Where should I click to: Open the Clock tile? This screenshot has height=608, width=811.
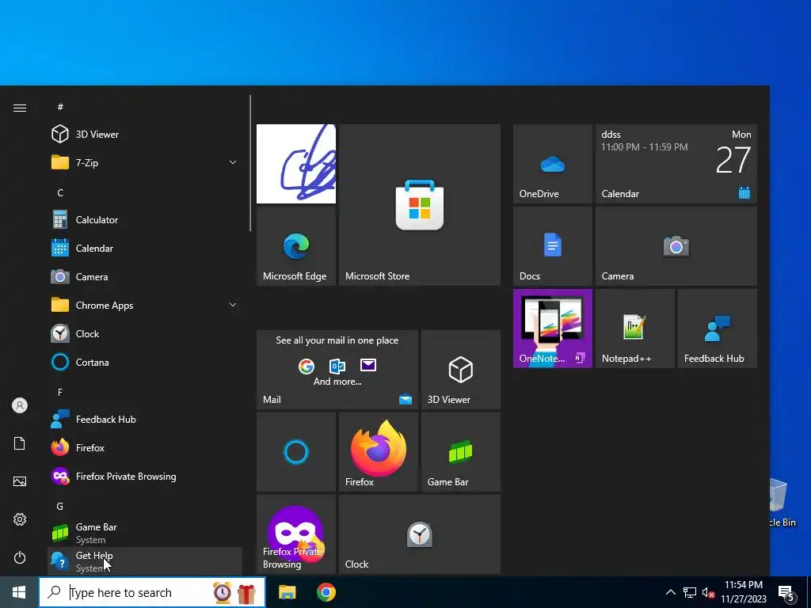[x=420, y=534]
